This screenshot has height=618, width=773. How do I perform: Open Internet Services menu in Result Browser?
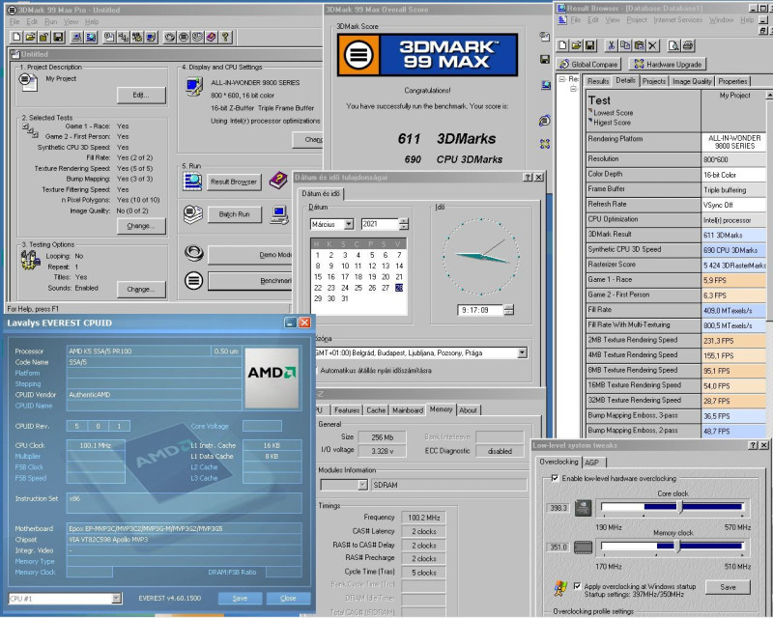678,19
